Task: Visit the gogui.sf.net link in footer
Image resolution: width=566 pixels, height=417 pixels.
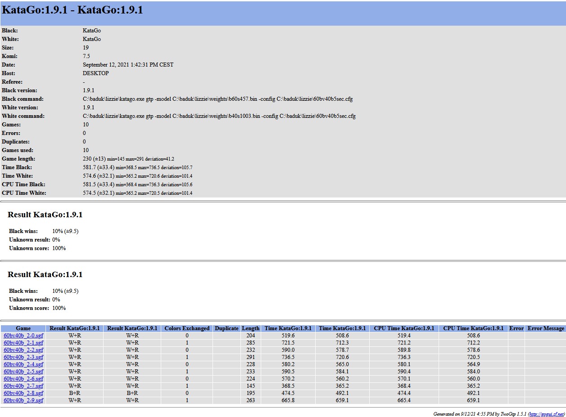Action: (546, 414)
